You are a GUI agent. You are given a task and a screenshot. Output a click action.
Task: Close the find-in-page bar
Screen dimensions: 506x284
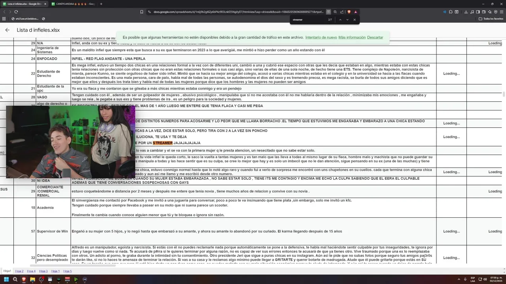tap(355, 20)
